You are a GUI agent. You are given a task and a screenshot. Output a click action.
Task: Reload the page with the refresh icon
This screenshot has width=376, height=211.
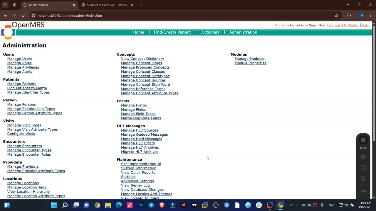(x=23, y=16)
